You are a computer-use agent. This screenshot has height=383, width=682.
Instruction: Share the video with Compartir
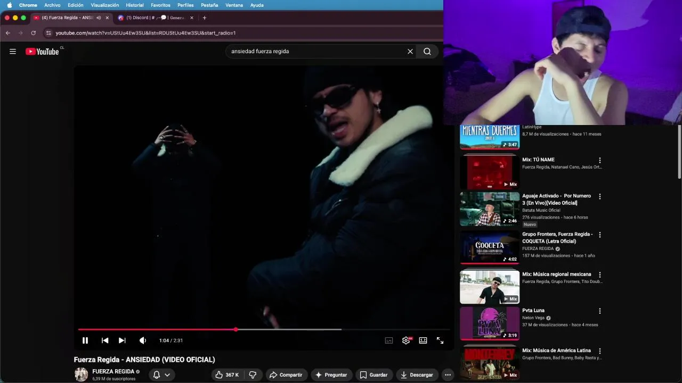pyautogui.click(x=286, y=375)
